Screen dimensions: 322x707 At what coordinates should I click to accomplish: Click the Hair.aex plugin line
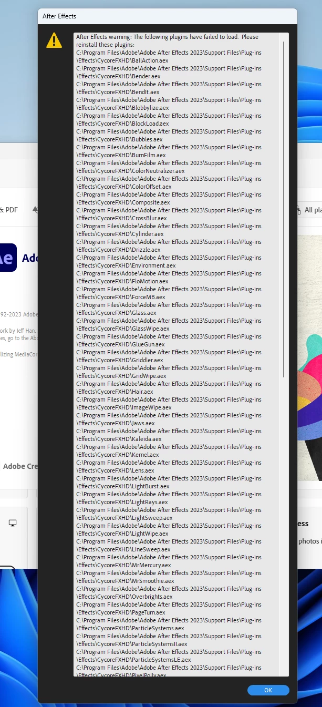115,392
